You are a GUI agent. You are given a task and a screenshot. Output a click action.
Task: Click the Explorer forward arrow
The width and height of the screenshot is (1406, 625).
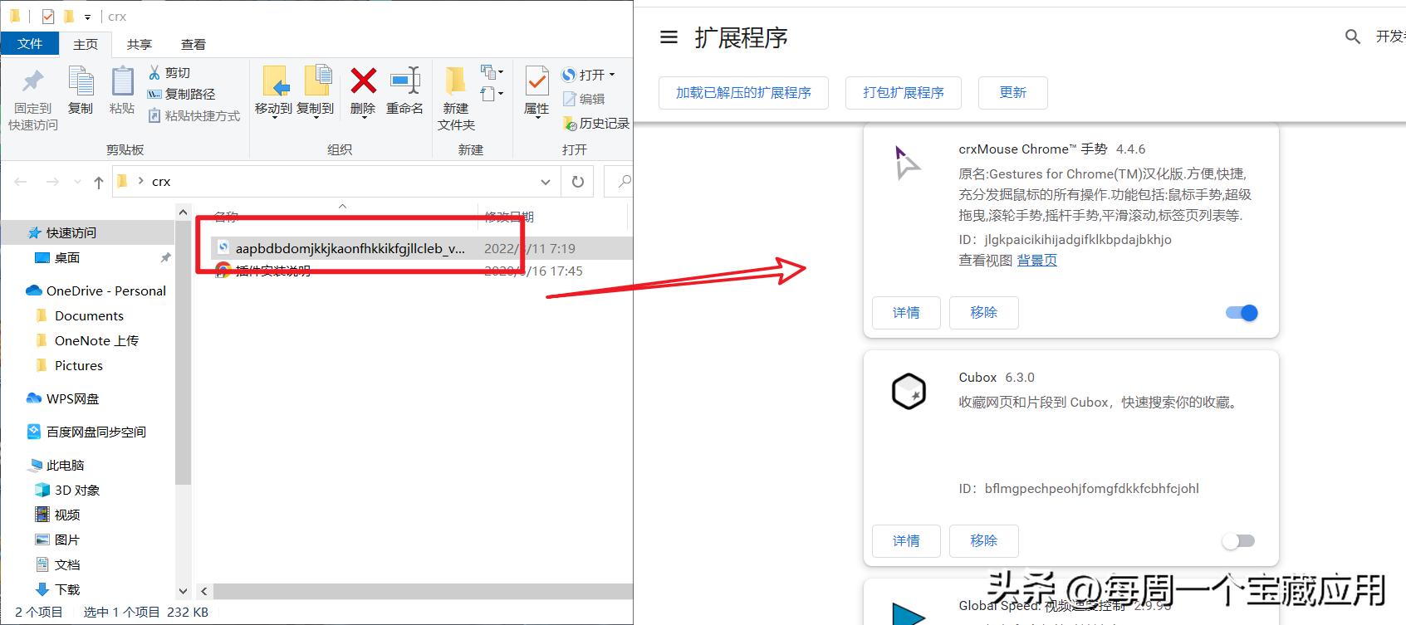point(52,182)
